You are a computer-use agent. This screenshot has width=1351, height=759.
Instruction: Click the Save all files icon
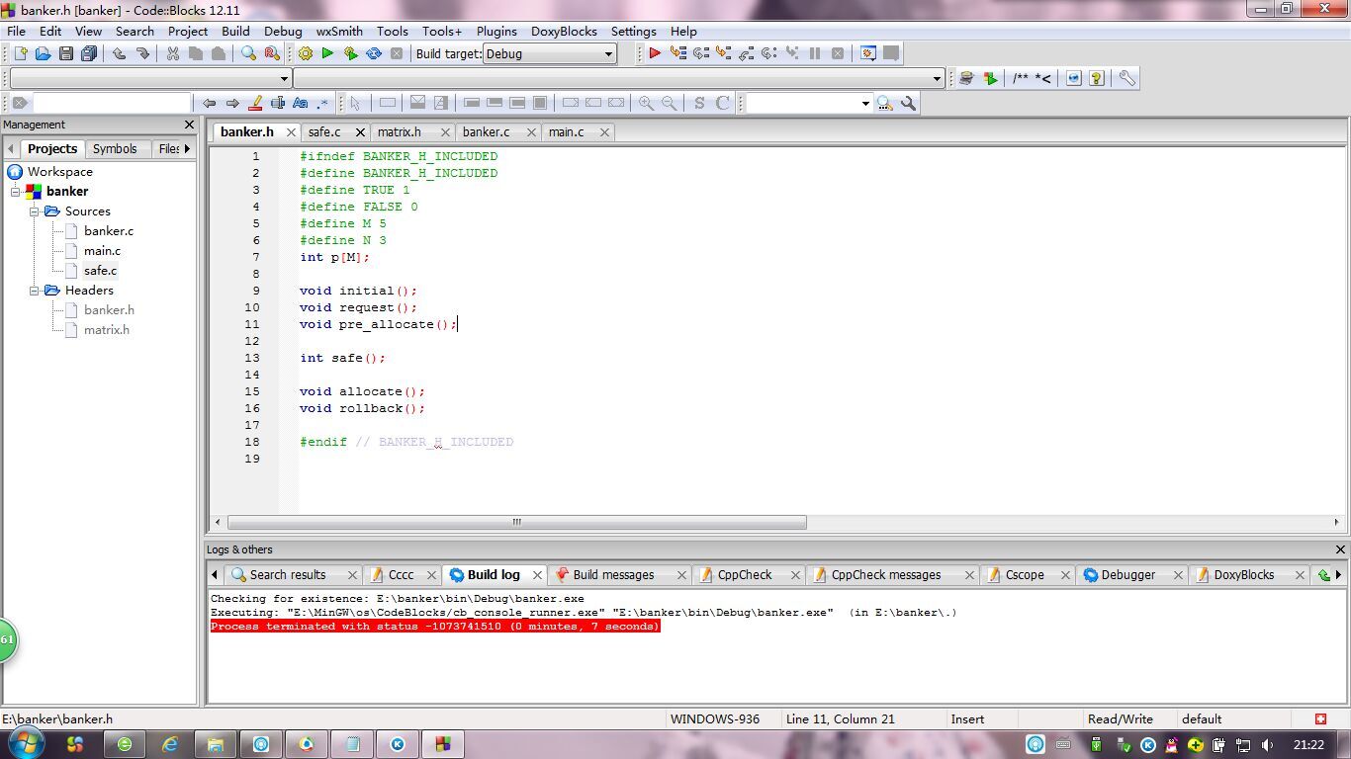(89, 53)
